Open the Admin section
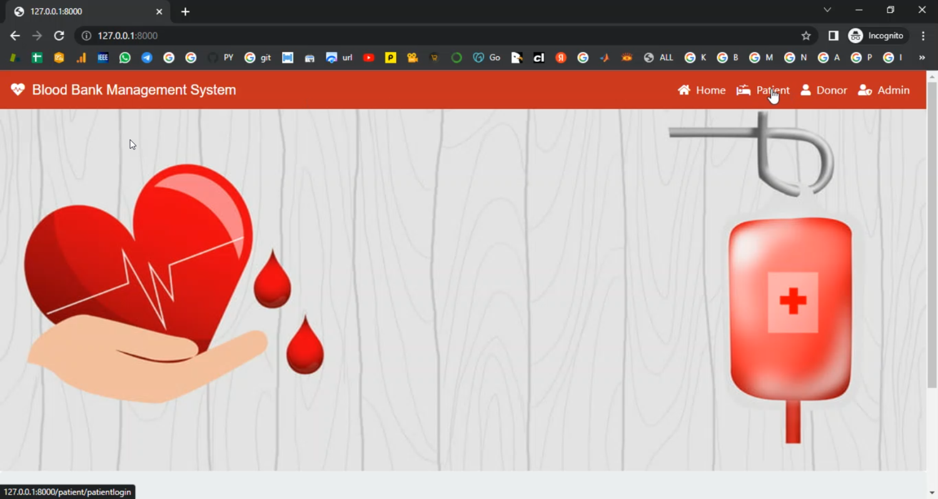938x499 pixels. pos(884,90)
